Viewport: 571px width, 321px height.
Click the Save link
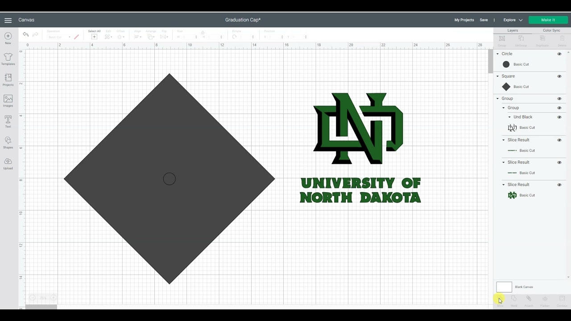[484, 20]
